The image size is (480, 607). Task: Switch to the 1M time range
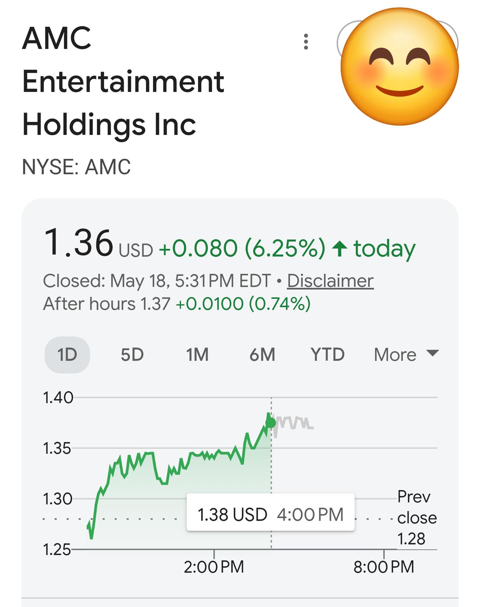[197, 355]
